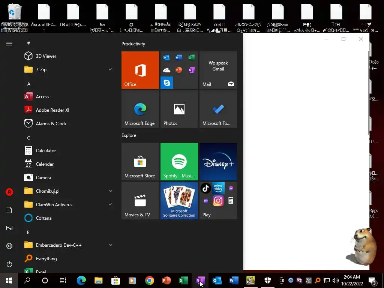384x288 pixels.
Task: Launch Cortana from app list
Action: (x=67, y=218)
